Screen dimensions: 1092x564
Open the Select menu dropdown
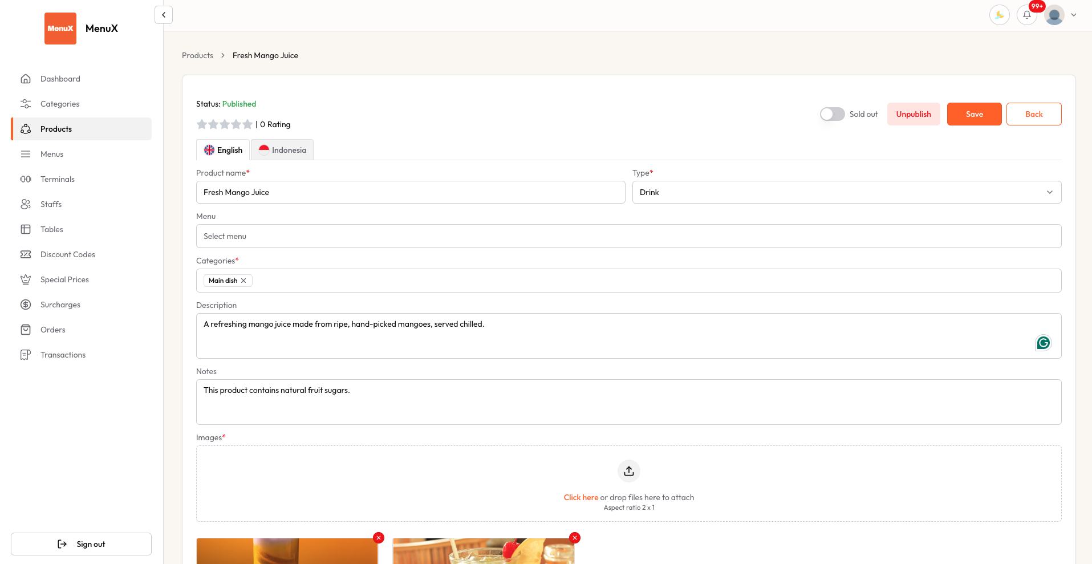(x=629, y=236)
